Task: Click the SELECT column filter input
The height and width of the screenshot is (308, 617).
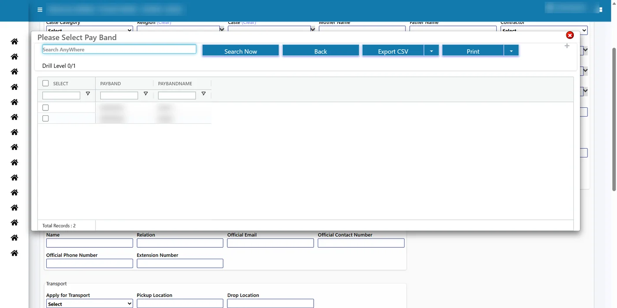Action: coord(61,95)
